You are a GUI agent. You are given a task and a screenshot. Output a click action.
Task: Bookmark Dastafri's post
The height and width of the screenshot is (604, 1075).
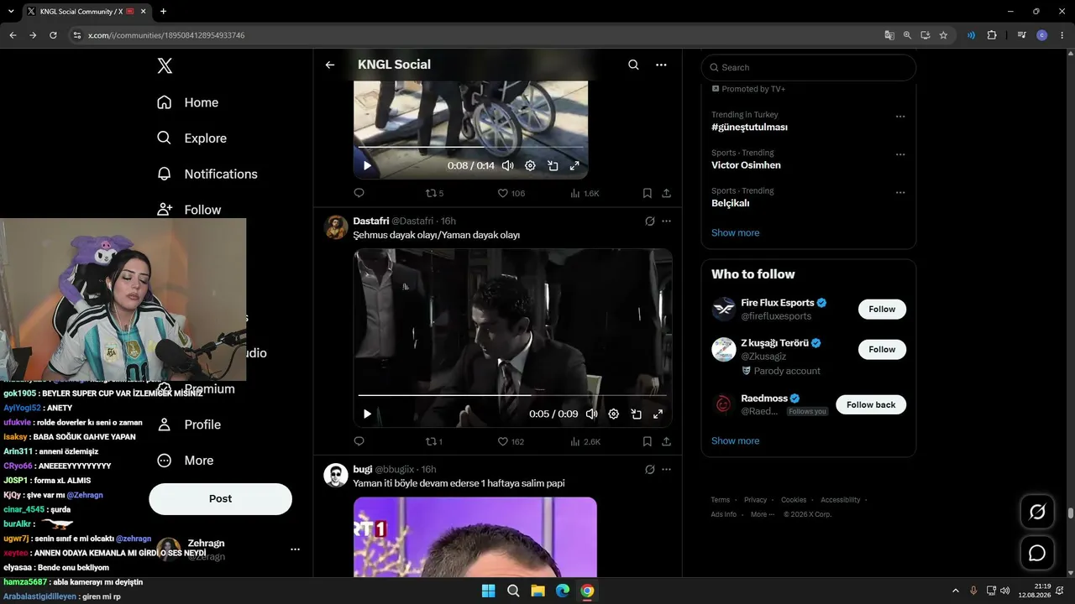click(647, 441)
